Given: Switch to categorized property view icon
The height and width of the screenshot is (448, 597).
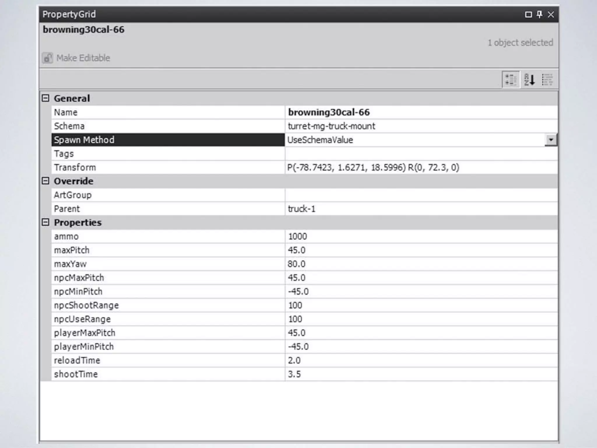Looking at the screenshot, I should pyautogui.click(x=510, y=79).
